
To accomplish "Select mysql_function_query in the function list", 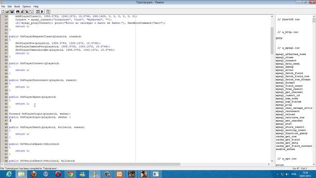I will pos(292,133).
